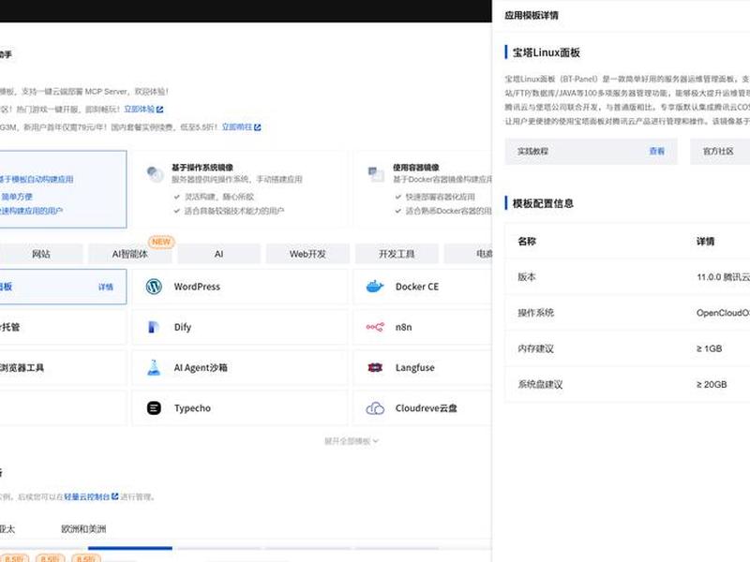Screen dimensions: 750x562
Task: Select the Typecho template card
Action: point(240,408)
